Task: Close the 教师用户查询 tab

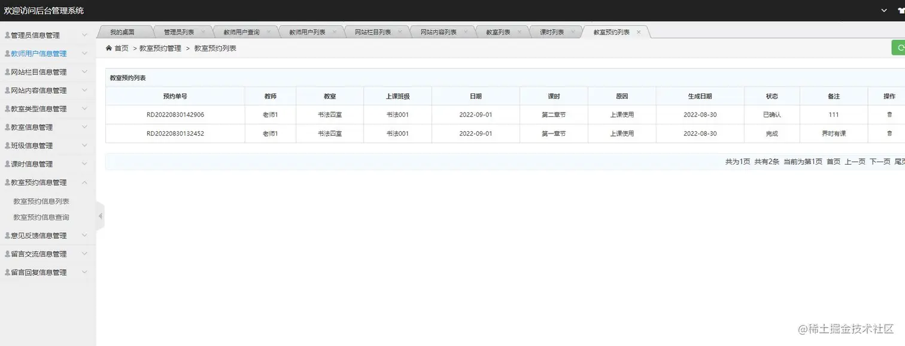Action: click(x=268, y=32)
